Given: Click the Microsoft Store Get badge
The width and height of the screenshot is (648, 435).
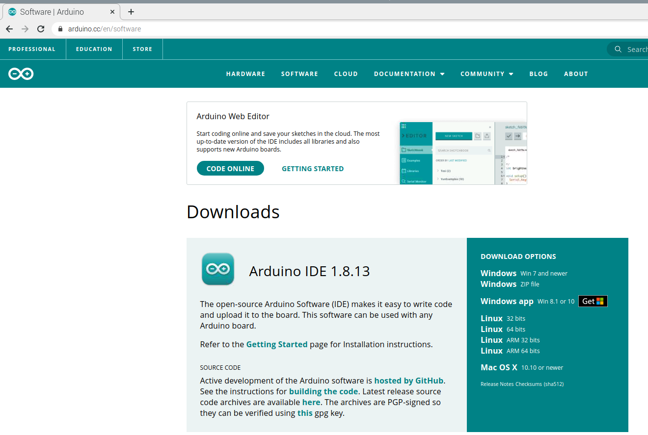Looking at the screenshot, I should (593, 301).
